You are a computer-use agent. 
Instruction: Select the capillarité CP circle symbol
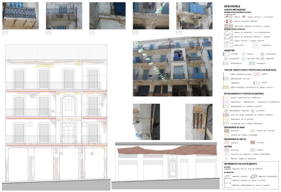(262, 59)
